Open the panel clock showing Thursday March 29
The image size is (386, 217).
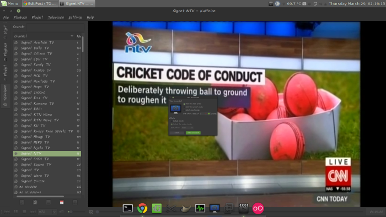tap(357, 4)
